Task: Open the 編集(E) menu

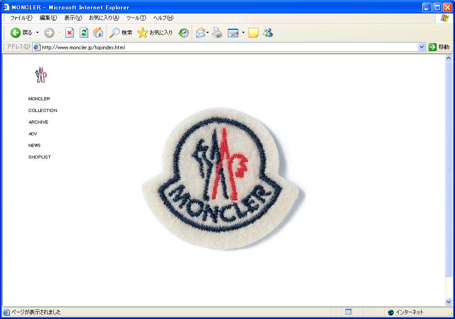Action: pyautogui.click(x=48, y=18)
